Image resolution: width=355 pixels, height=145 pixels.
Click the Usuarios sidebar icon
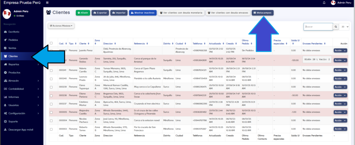pyautogui.click(x=6, y=105)
